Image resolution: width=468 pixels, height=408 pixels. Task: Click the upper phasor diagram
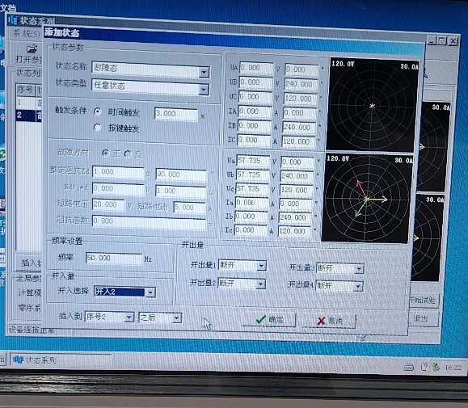click(373, 105)
